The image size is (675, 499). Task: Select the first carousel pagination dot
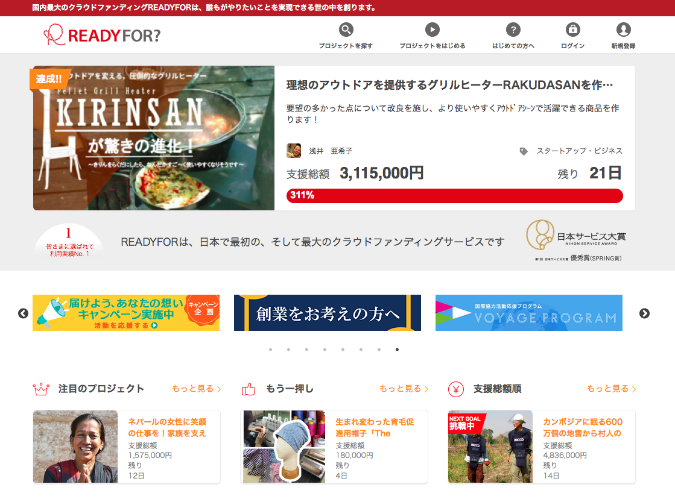[270, 350]
